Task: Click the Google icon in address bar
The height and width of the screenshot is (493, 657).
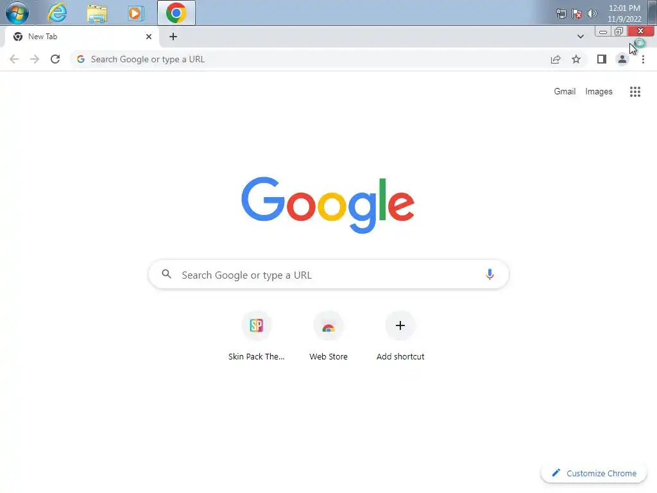Action: (x=81, y=59)
